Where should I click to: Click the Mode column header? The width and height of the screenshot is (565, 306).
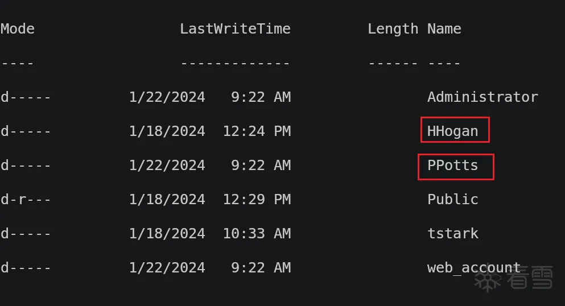pos(17,29)
